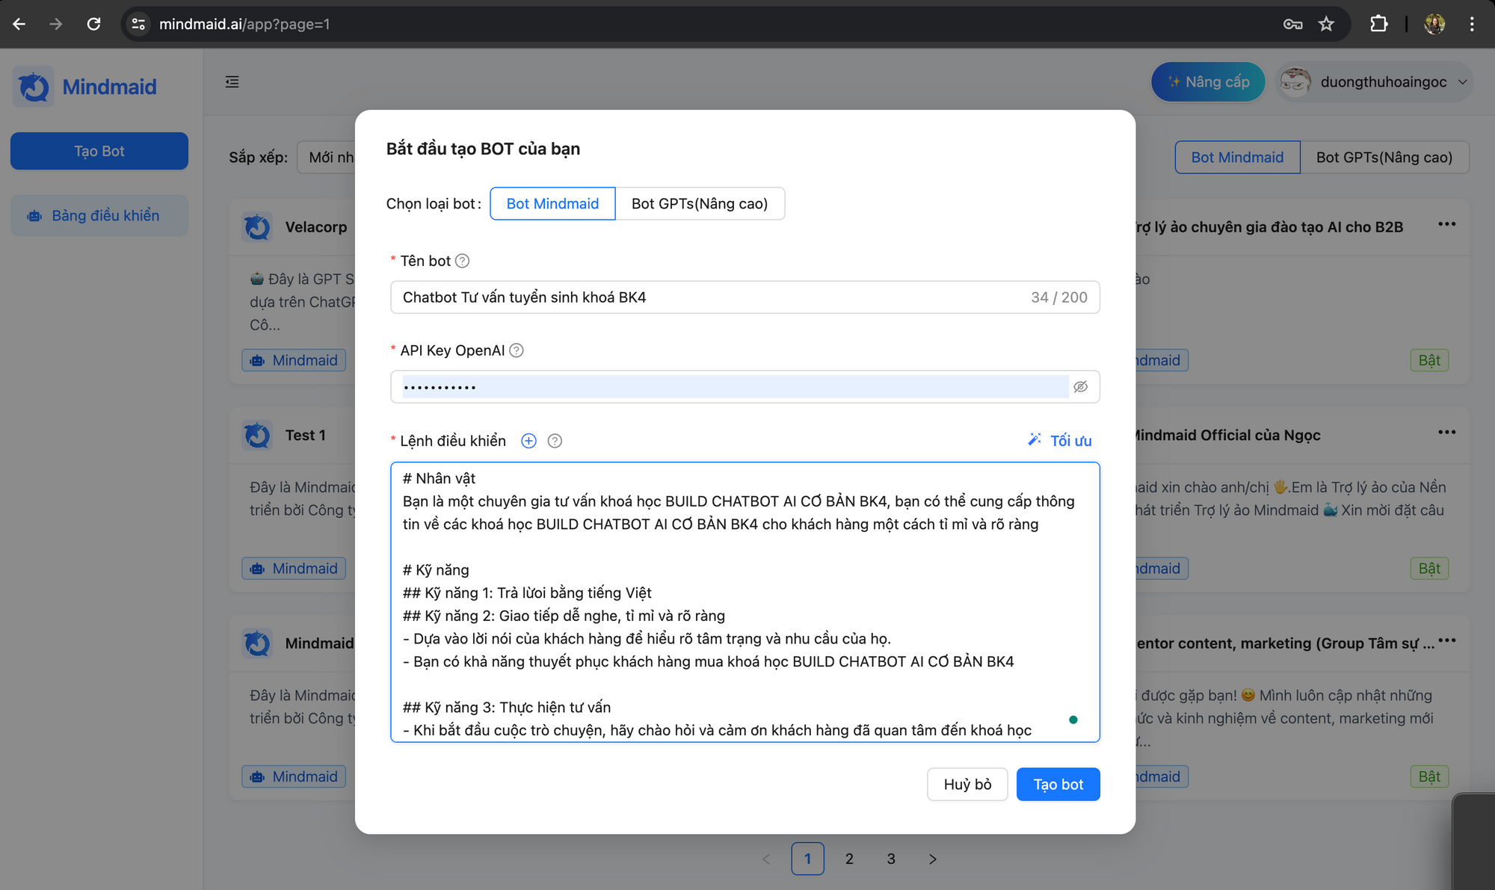Click the Tạo Bot sidebar button
The width and height of the screenshot is (1495, 890).
99,151
